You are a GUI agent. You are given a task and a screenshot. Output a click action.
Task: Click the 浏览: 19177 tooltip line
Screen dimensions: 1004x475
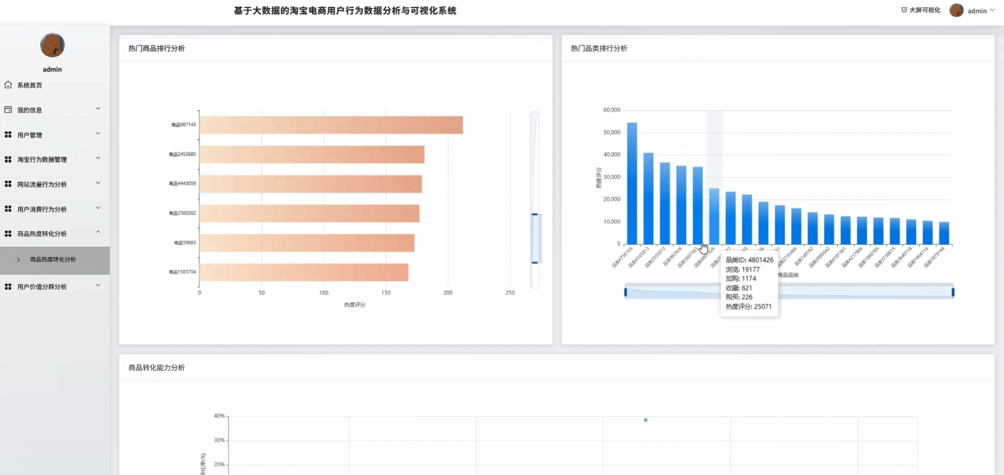(742, 269)
